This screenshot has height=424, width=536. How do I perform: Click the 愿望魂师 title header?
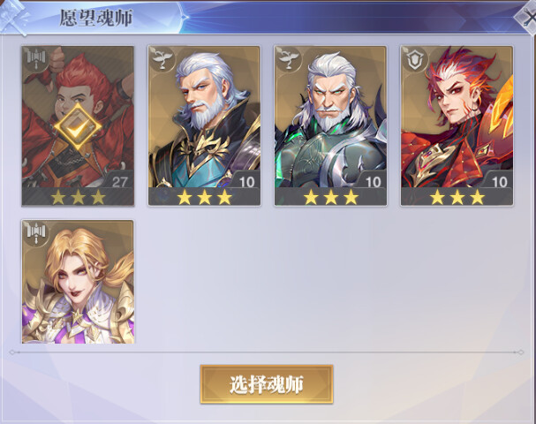[x=96, y=18]
